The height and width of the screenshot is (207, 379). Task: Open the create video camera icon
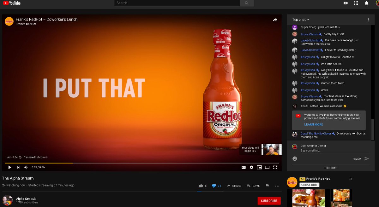(x=346, y=3)
